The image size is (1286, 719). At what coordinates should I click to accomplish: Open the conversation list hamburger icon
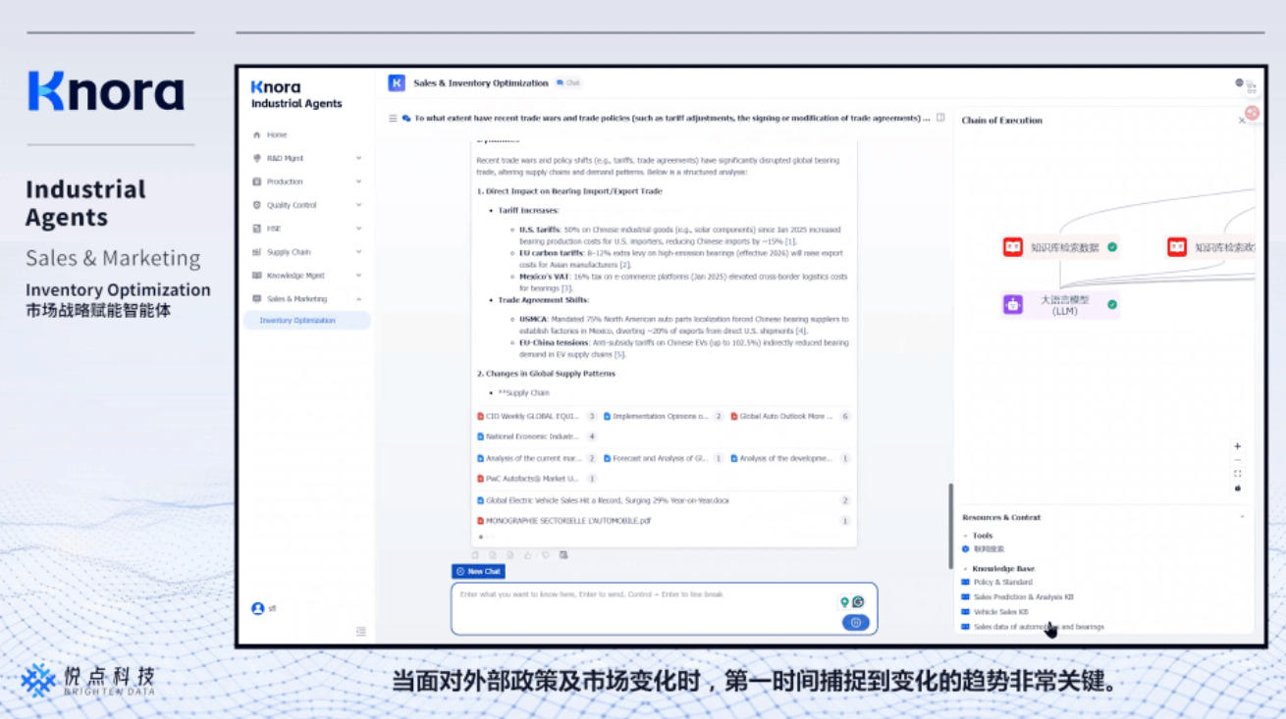393,118
